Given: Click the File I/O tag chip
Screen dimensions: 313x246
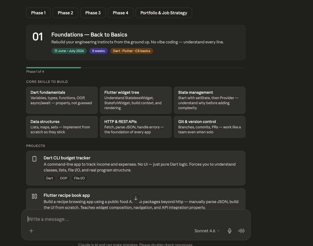Looking at the screenshot, I should [80, 178].
